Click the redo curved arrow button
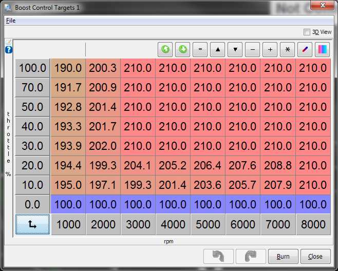Viewport: 338px width, 271px height. click(x=251, y=256)
